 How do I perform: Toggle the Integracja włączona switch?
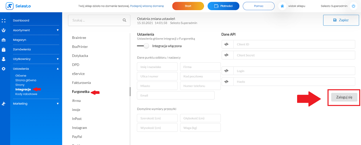[x=143, y=46]
